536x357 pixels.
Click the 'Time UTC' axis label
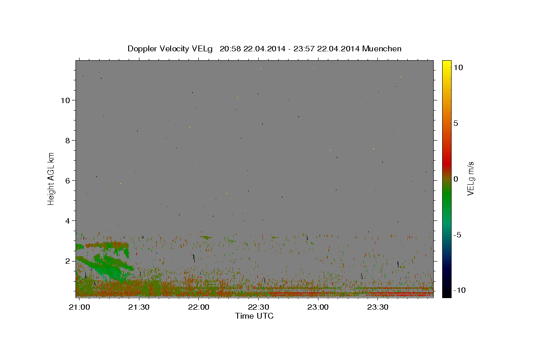(x=254, y=316)
